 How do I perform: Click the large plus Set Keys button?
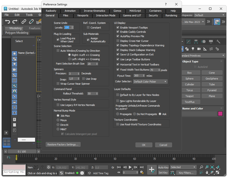point(152,170)
